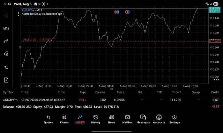Image resolution: width=223 pixels, height=133 pixels.
Task: Click the new order document icon
Action: 6,80
